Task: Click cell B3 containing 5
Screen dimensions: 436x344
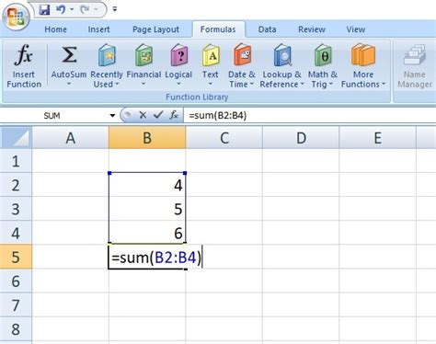Action: [x=147, y=209]
